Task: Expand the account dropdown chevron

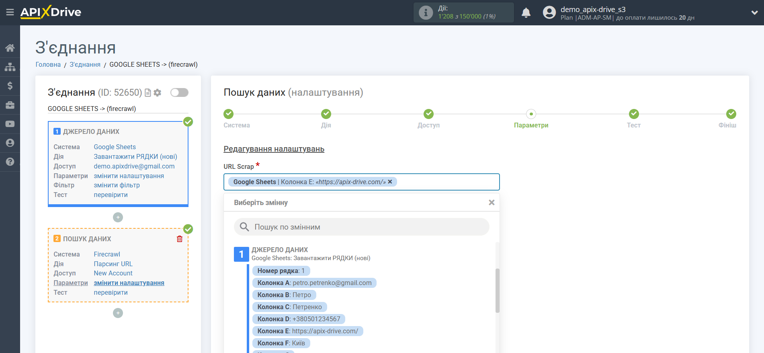Action: (754, 13)
